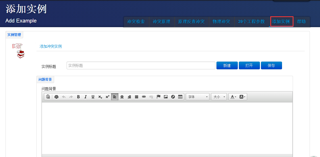
Task: Insert an anchor with the flag icon
Action: tap(158, 97)
